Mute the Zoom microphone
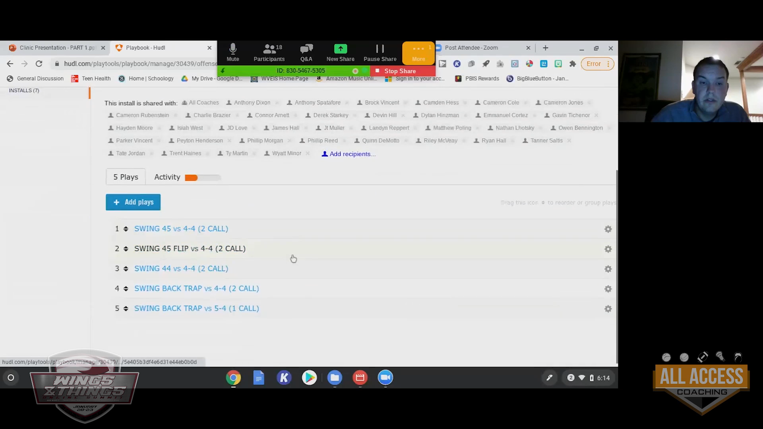The image size is (763, 429). pyautogui.click(x=233, y=52)
